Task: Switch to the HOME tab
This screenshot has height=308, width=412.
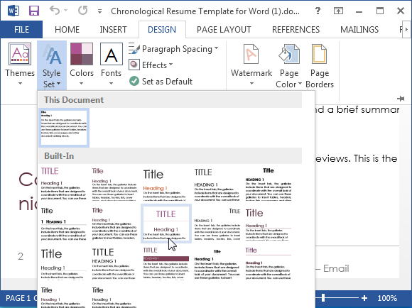Action: [67, 29]
